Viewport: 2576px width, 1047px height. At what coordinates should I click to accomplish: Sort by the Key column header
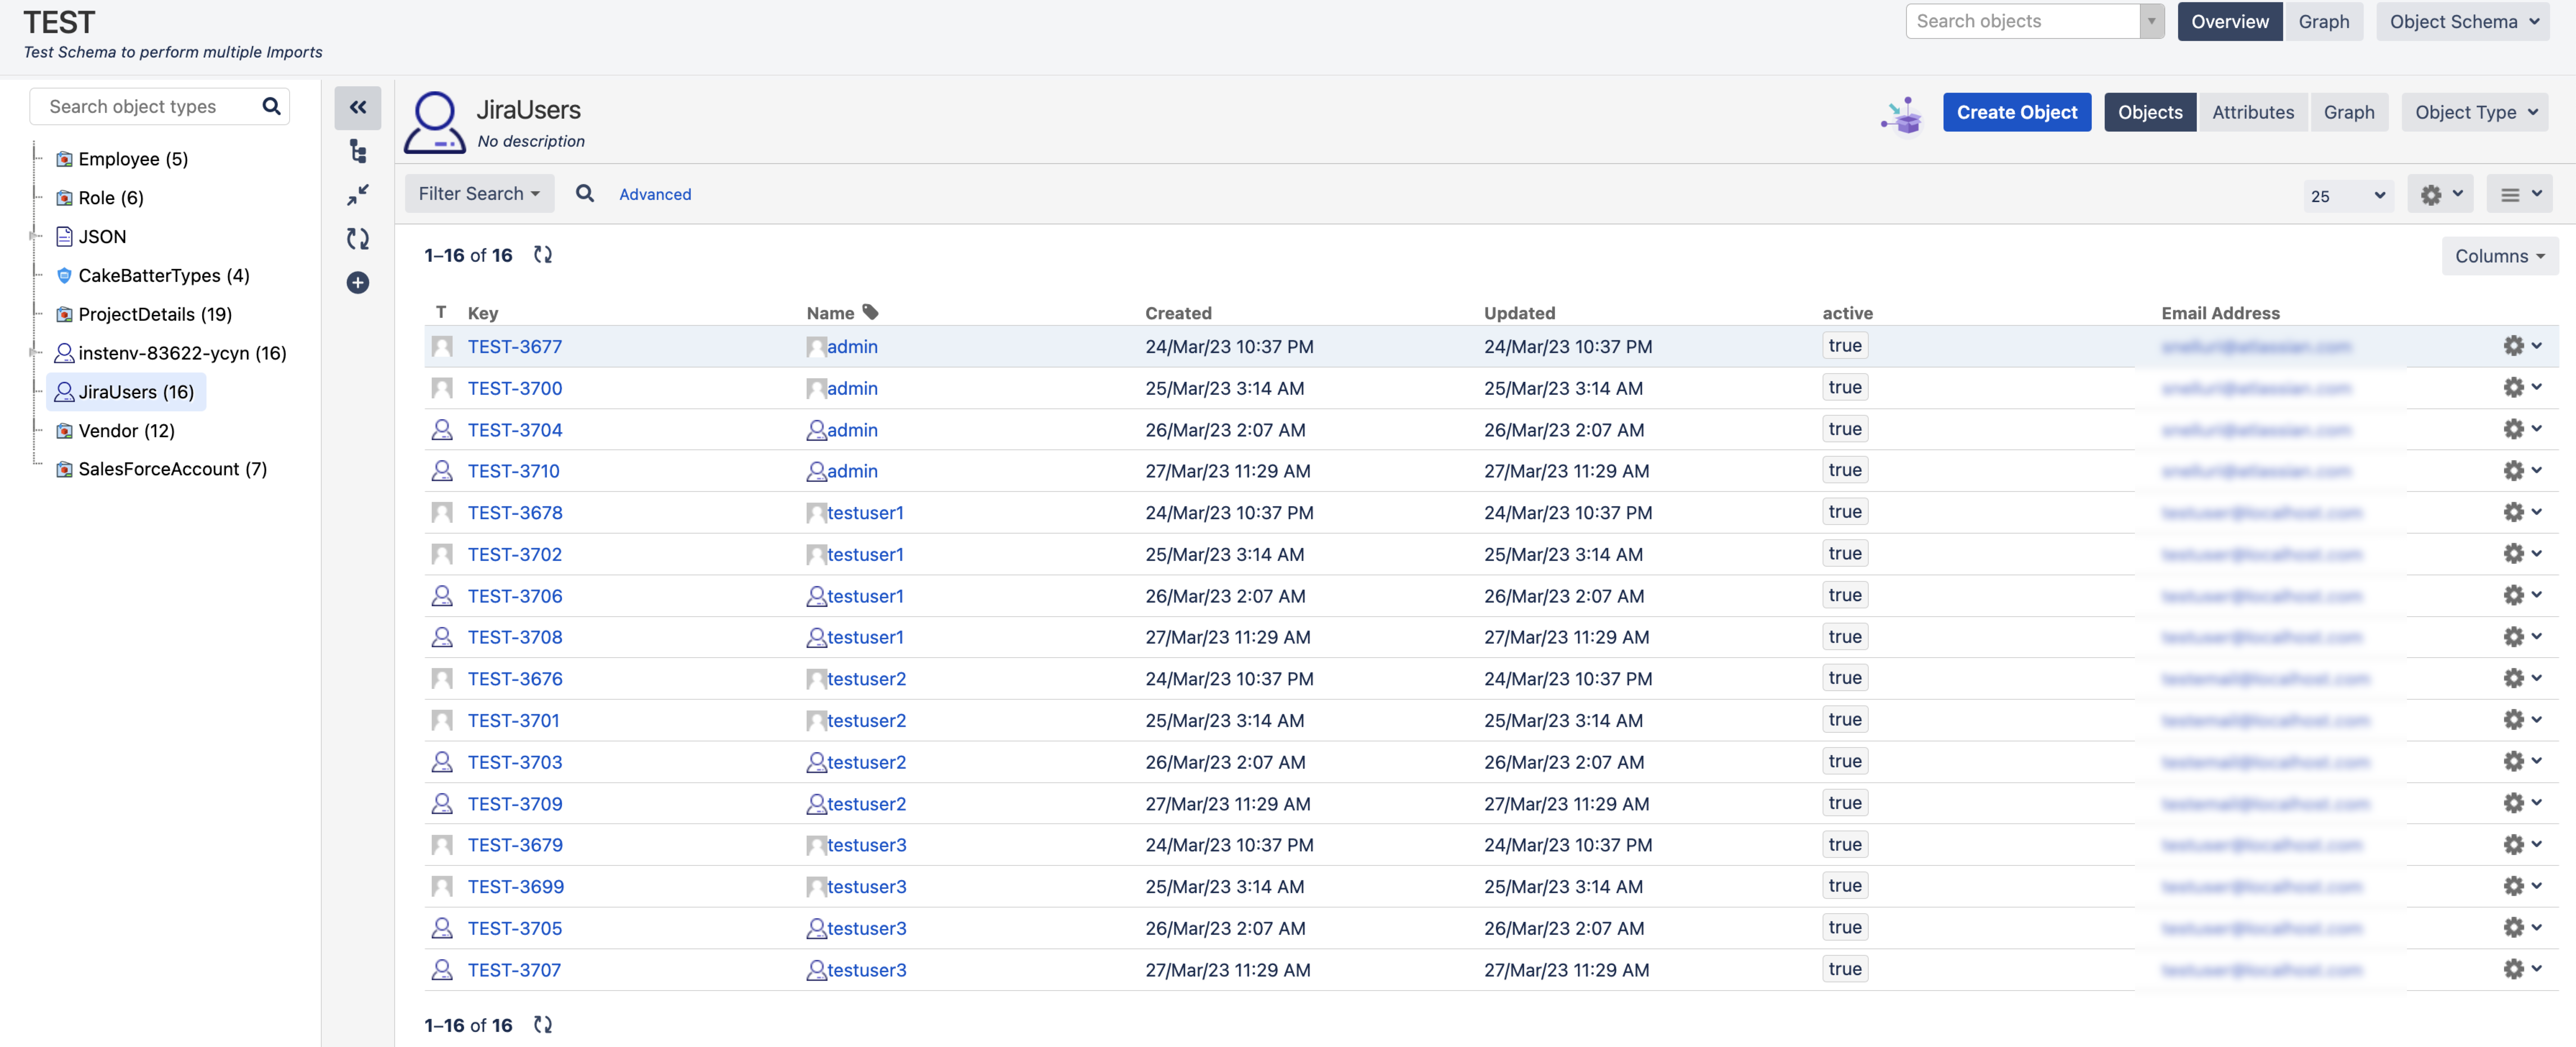[483, 313]
